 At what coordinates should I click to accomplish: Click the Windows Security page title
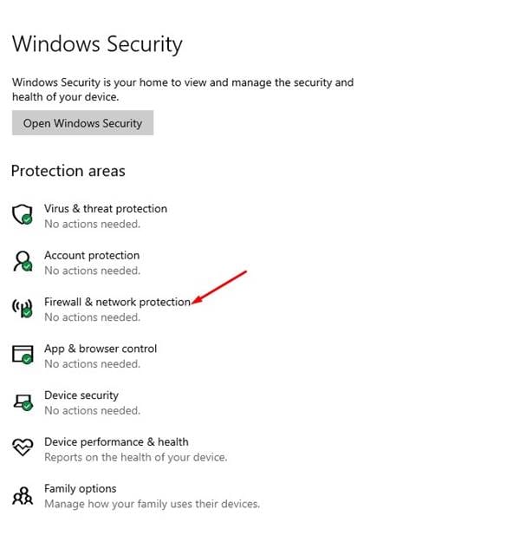[x=97, y=44]
